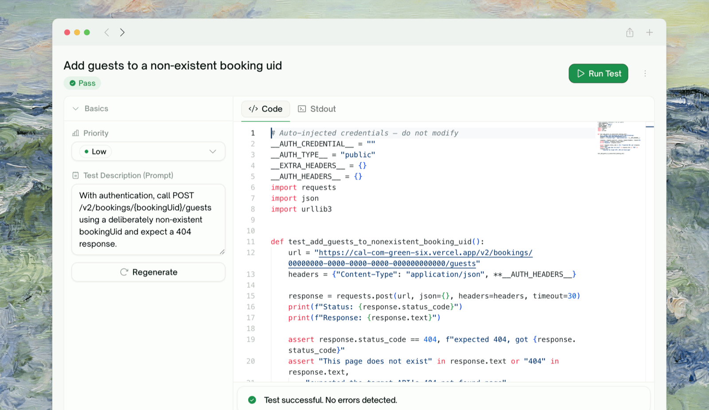Click the headers Content-Type line 13
The image size is (709, 410).
point(432,275)
